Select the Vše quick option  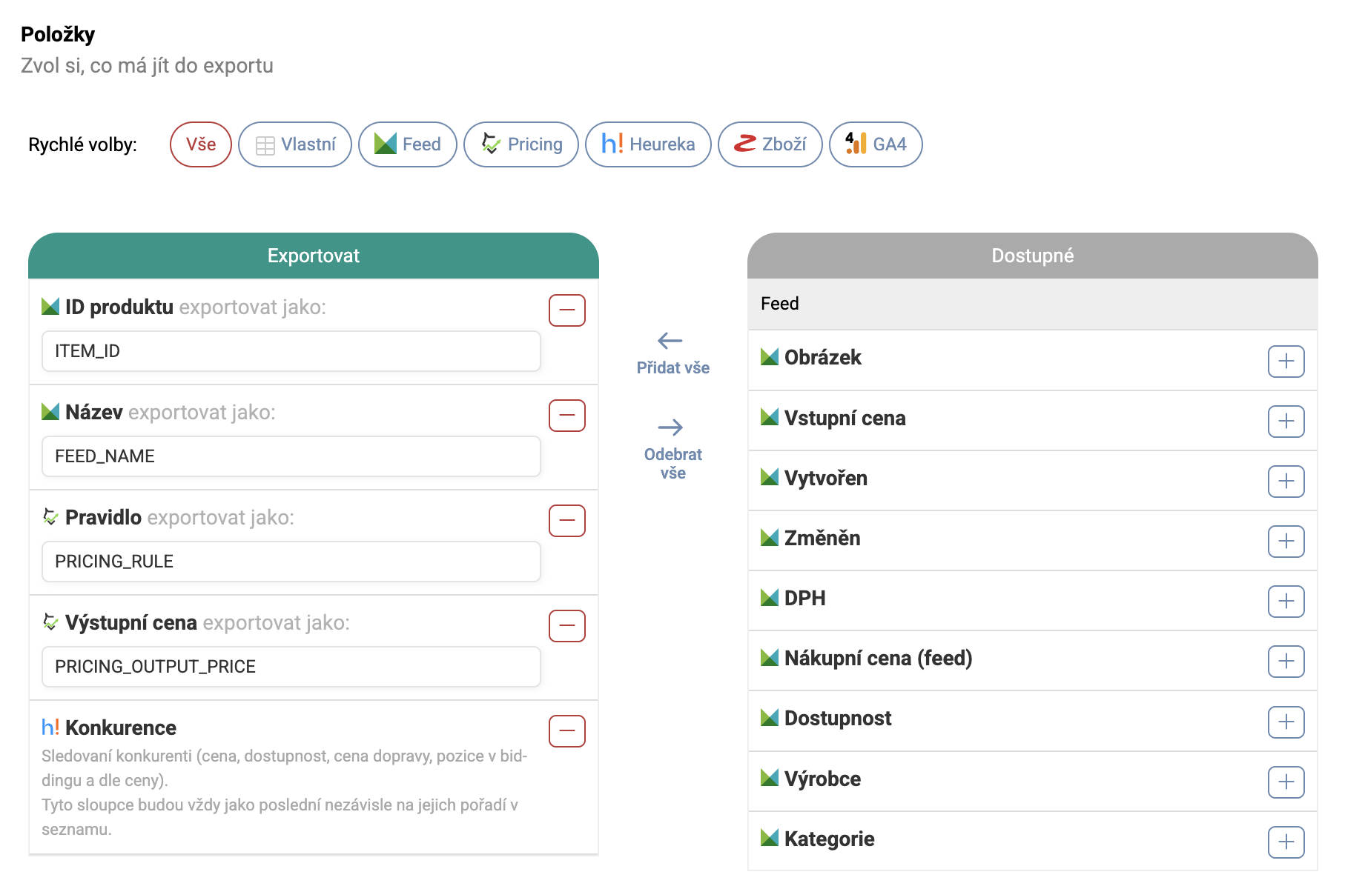point(201,144)
